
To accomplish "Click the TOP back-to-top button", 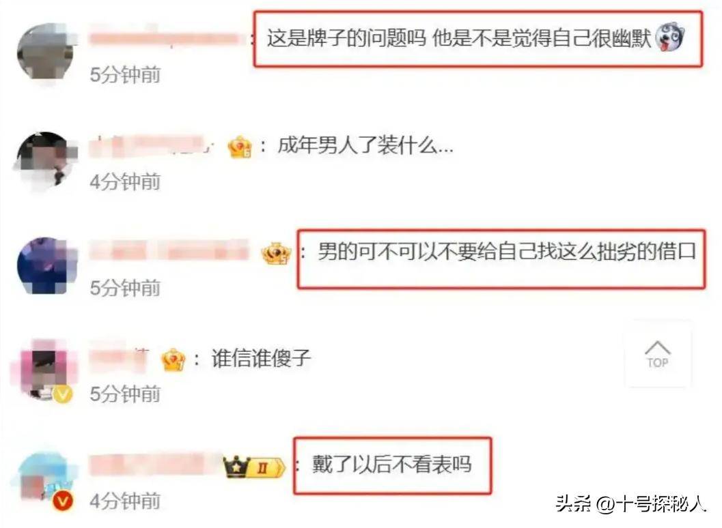I will [x=658, y=354].
